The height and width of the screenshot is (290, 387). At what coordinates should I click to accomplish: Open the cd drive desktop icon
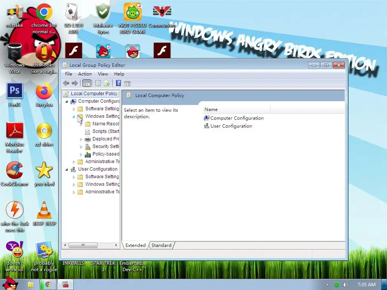tap(44, 135)
